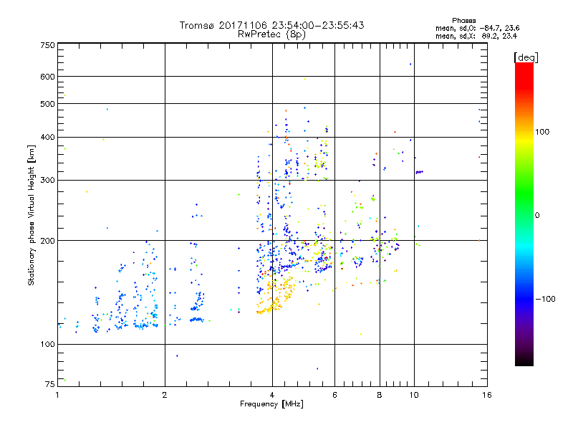
Task: Select the 'mean, sd,X: 89.2, 23.4' statistics line
Action: (476, 36)
